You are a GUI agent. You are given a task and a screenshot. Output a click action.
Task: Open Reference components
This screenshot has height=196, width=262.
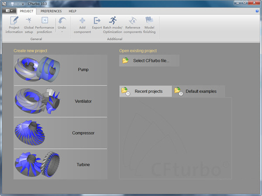coord(133,25)
